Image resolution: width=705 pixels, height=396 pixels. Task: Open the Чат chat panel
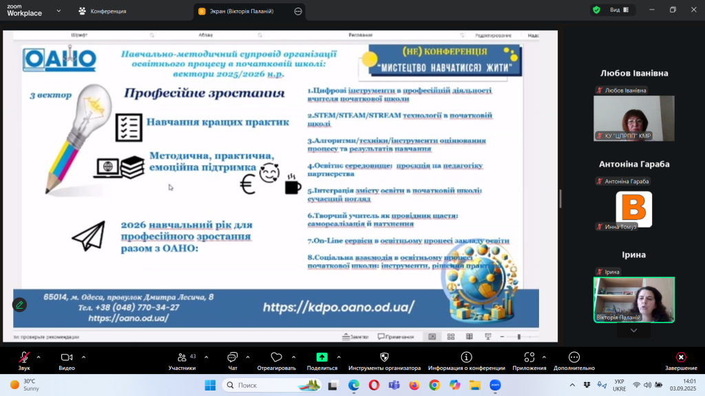232,357
